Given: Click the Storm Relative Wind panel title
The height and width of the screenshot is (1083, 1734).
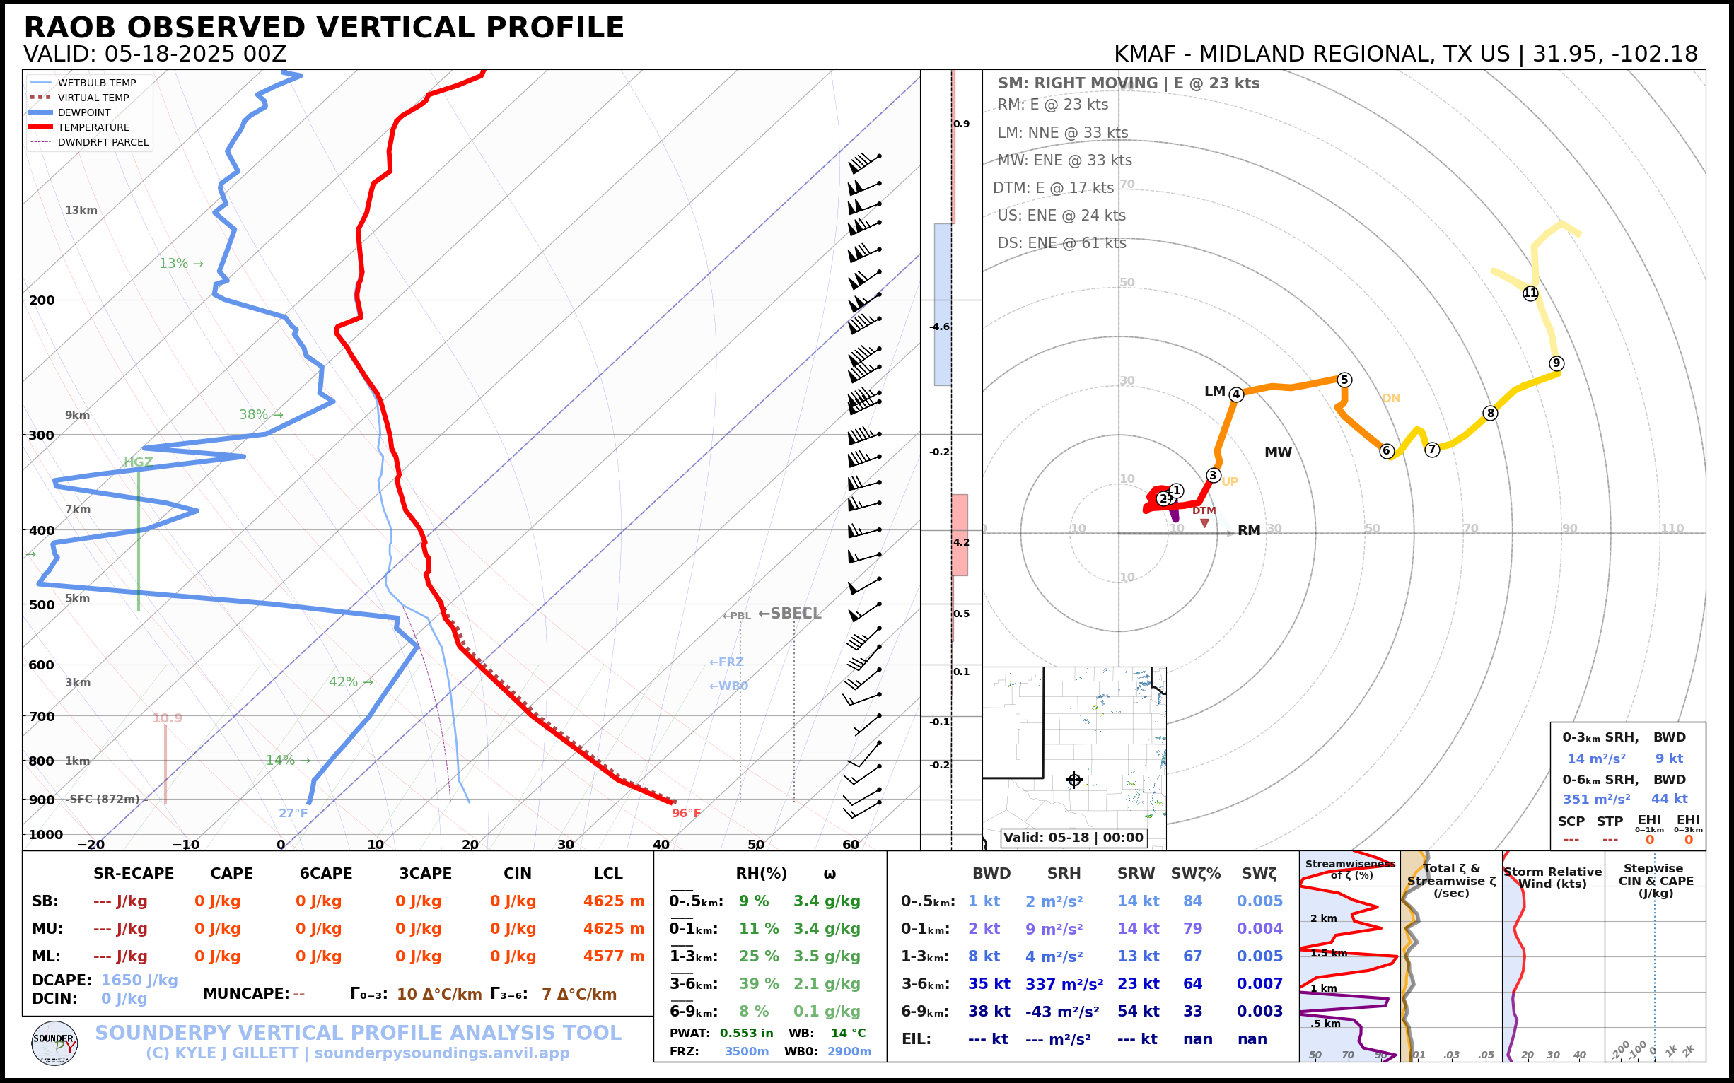Looking at the screenshot, I should tap(1552, 877).
